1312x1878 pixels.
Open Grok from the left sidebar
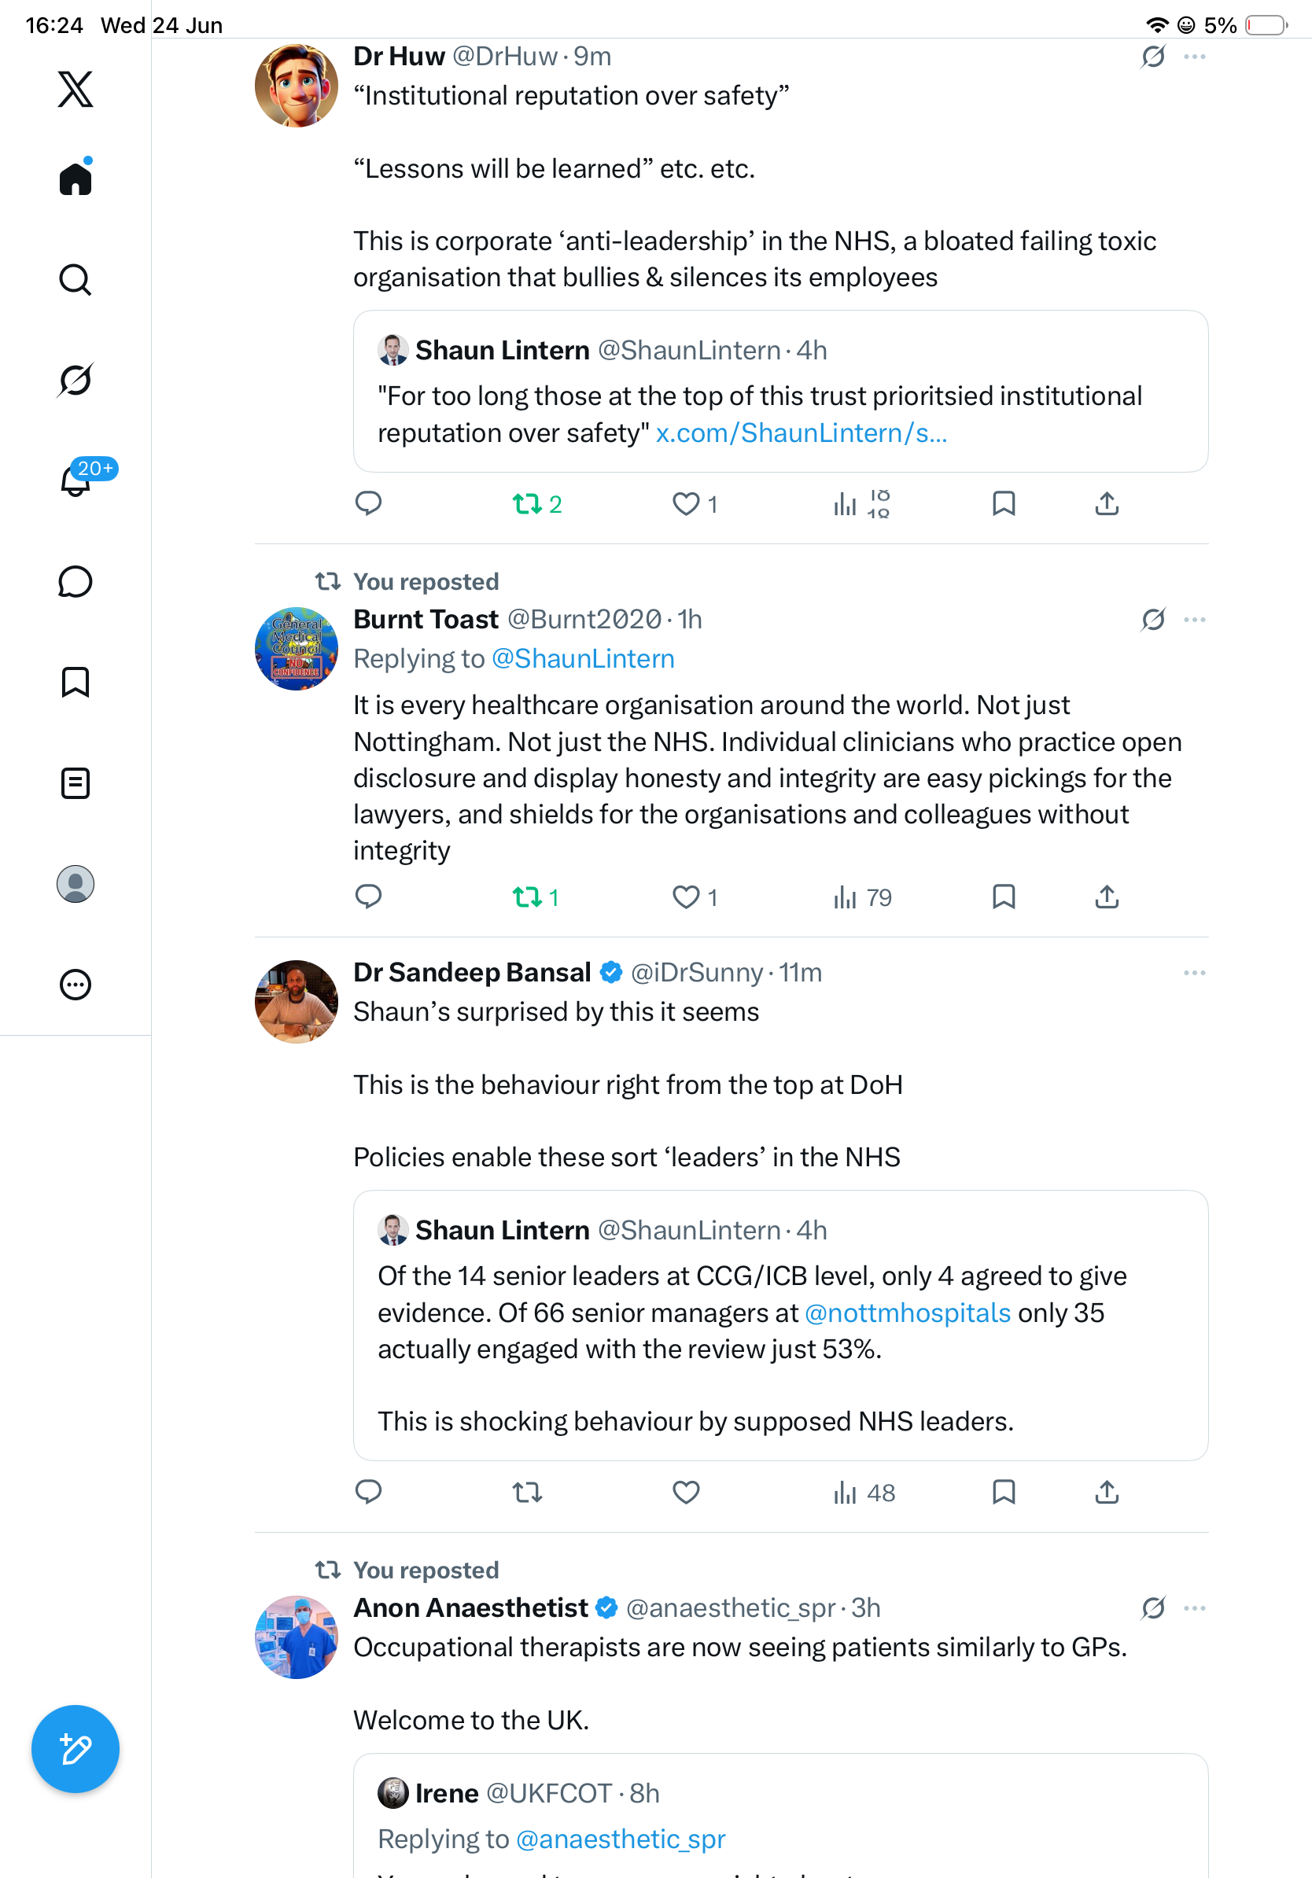[x=76, y=381]
